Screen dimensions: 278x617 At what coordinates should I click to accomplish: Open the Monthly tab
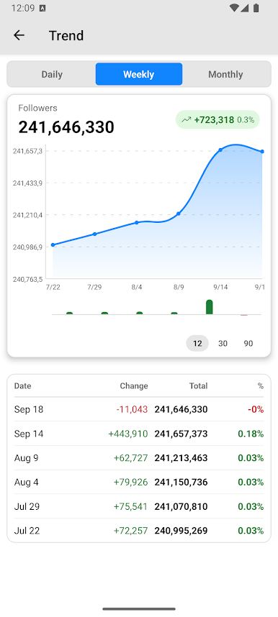click(x=225, y=74)
